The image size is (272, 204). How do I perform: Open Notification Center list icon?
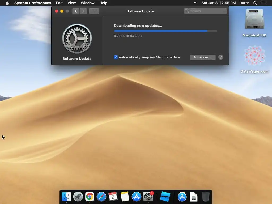click(263, 3)
